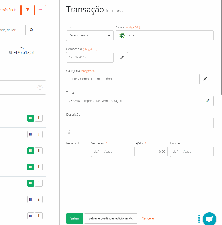Image resolution: width=222 pixels, height=225 pixels.
Task: Toggle the barcode icon on the bottom row
Action: (x=31, y=216)
